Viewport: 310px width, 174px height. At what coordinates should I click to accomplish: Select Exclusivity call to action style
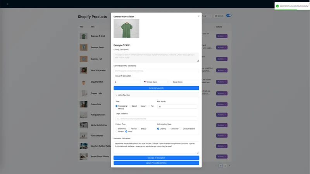[x=169, y=129]
